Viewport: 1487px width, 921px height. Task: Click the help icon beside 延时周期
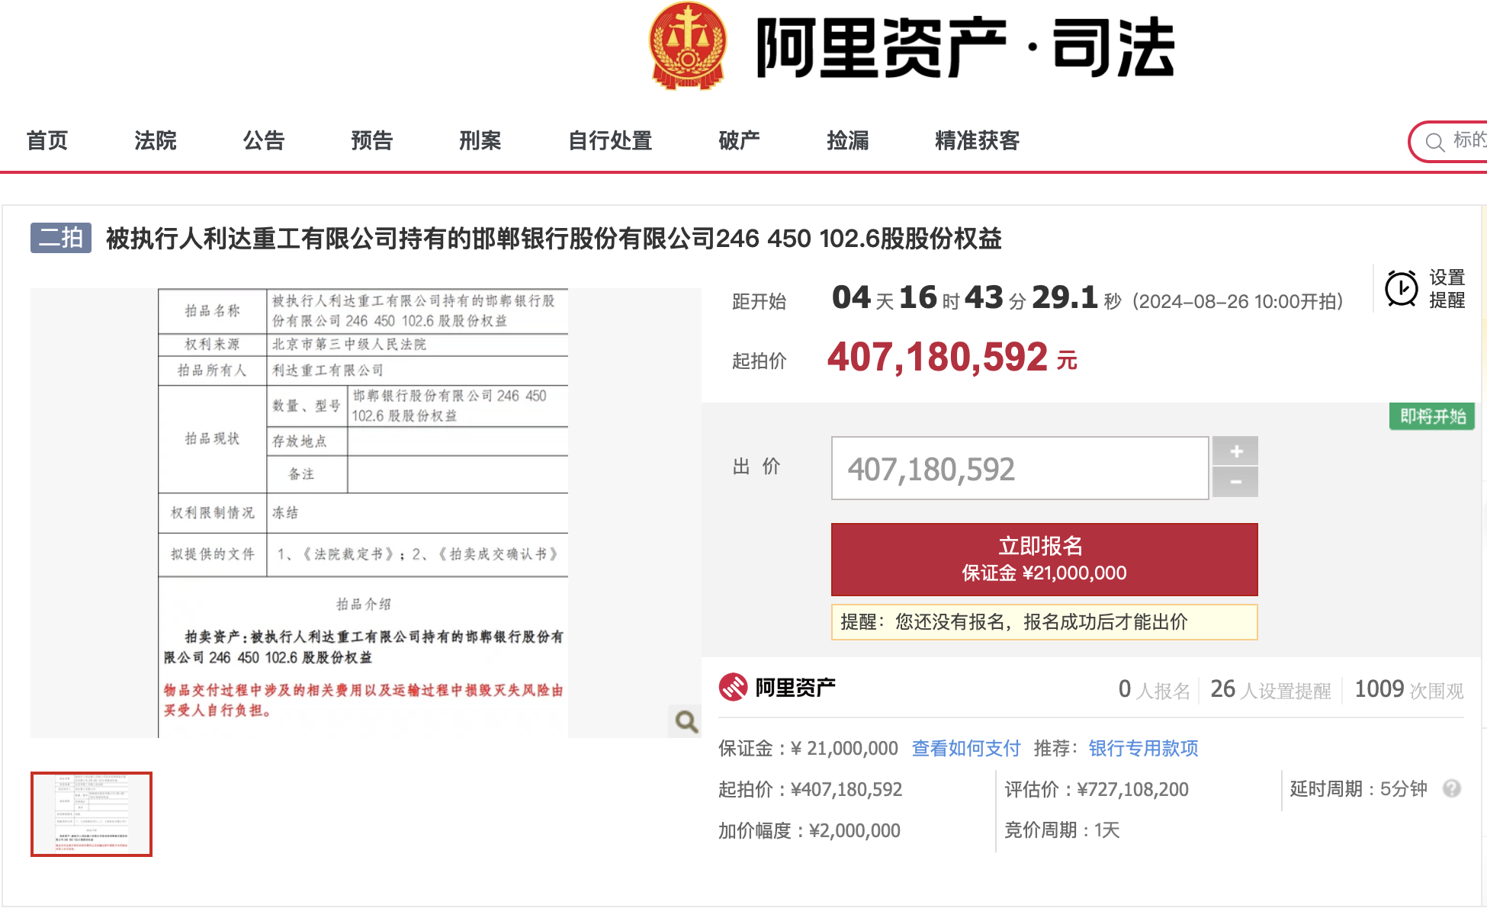click(1452, 788)
